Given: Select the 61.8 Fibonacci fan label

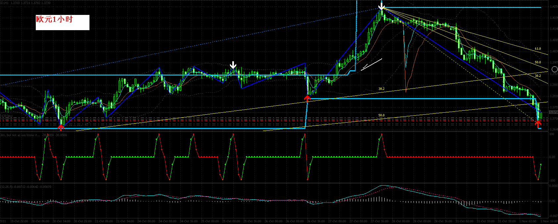Looking at the screenshot, I should click(x=538, y=49).
